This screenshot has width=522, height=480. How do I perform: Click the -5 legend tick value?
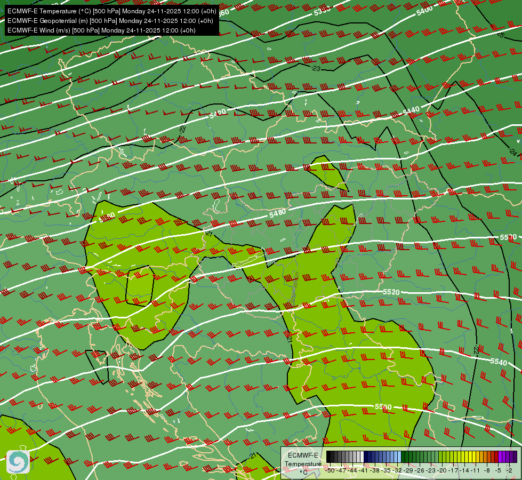coord(498,471)
